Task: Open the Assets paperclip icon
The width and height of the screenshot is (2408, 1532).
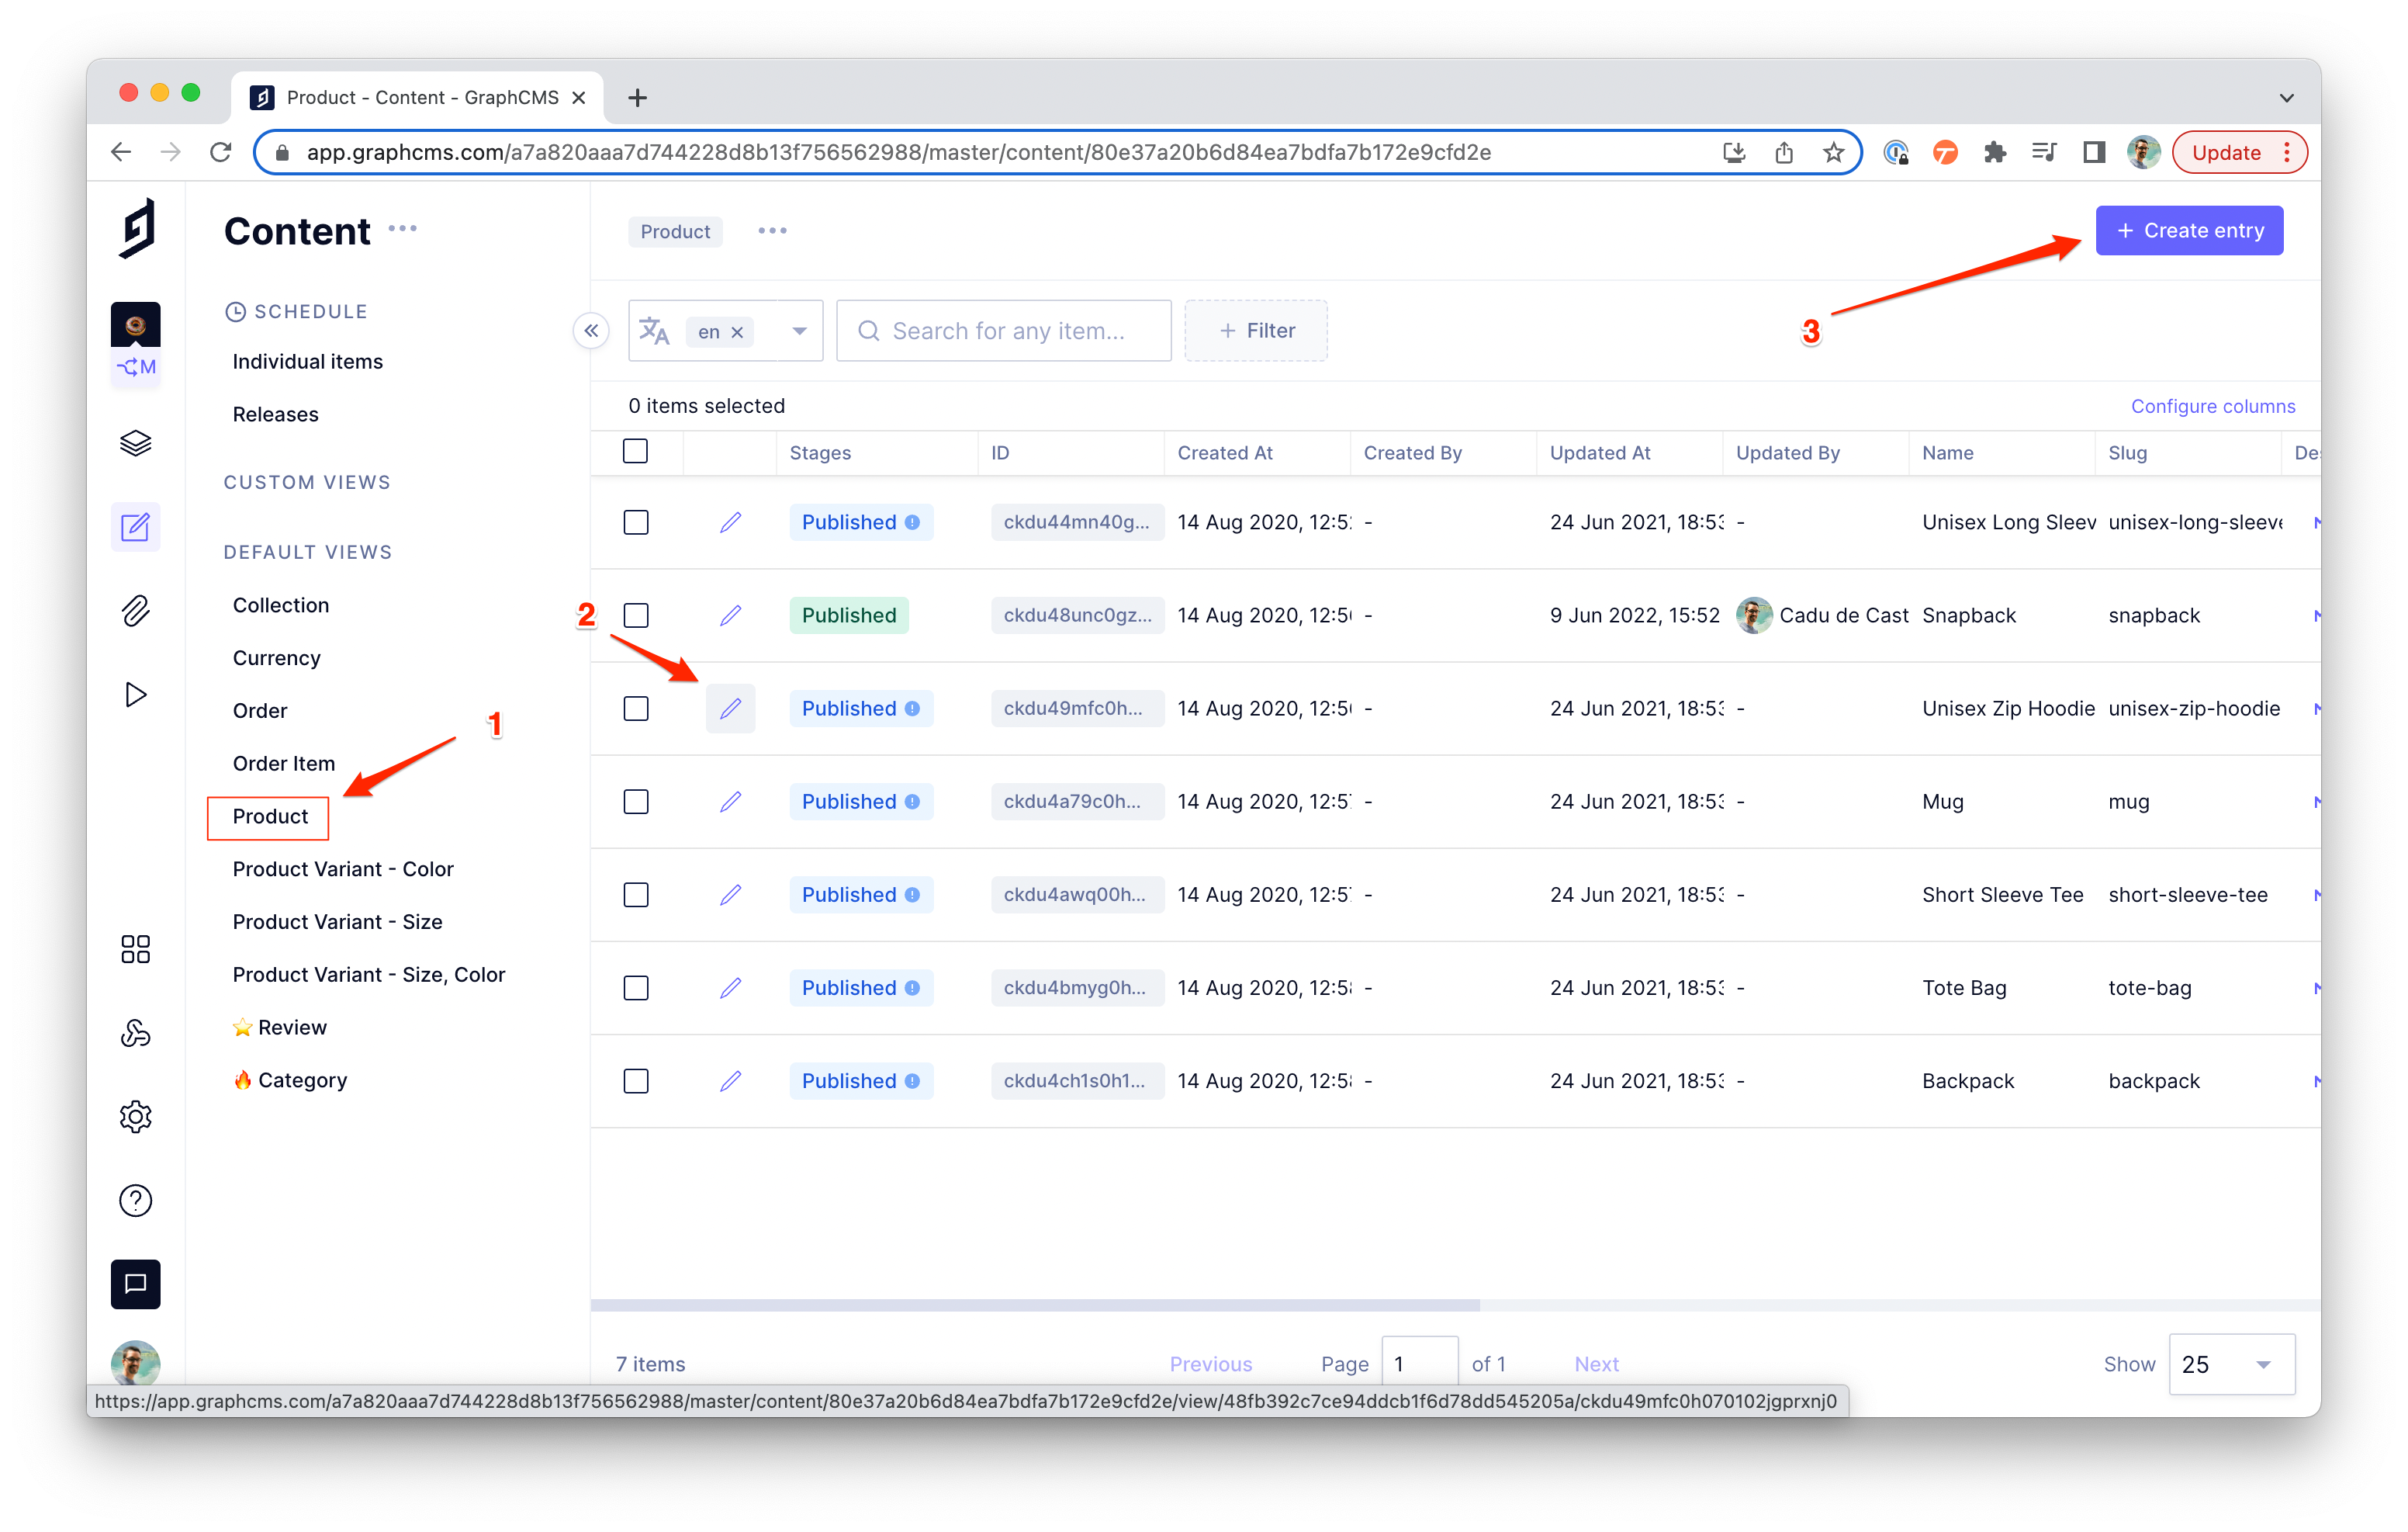Action: coord(135,611)
